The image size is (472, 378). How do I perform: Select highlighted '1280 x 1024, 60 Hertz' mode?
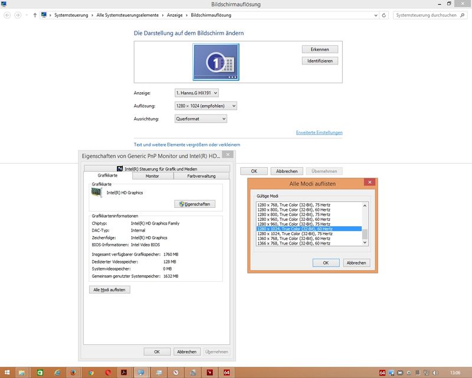309,229
